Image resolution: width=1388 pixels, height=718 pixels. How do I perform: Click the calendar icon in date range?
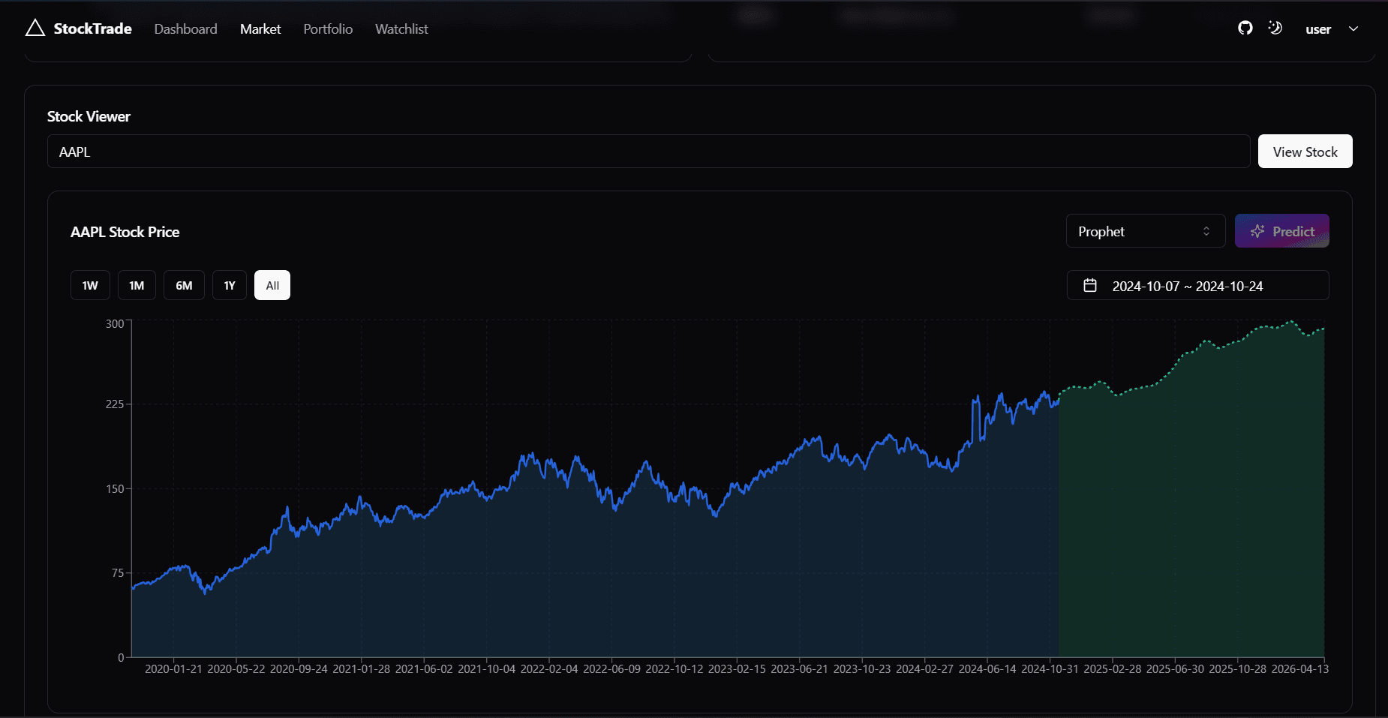pyautogui.click(x=1090, y=286)
